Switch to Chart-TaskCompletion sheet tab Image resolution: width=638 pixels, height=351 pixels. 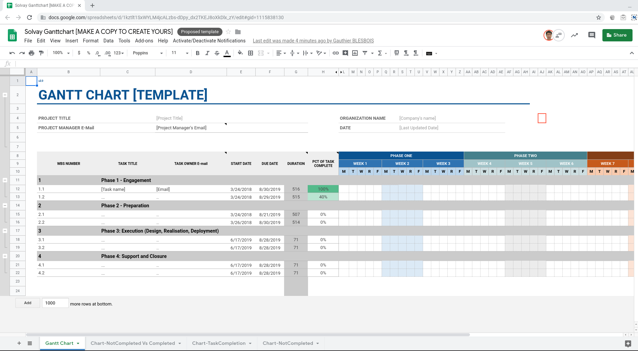tap(219, 343)
